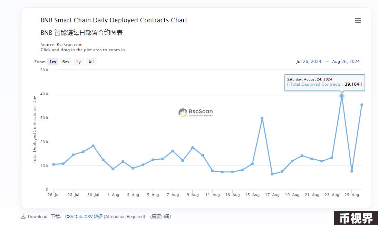This screenshot has width=378, height=225.
Task: Click the '23. Aug' x-axis label
Action: 332,195
